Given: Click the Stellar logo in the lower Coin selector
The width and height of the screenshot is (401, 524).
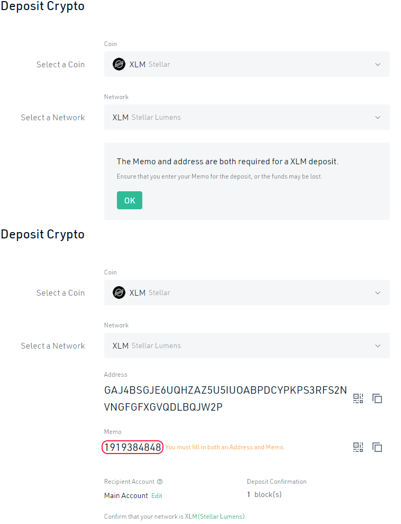Looking at the screenshot, I should [119, 292].
